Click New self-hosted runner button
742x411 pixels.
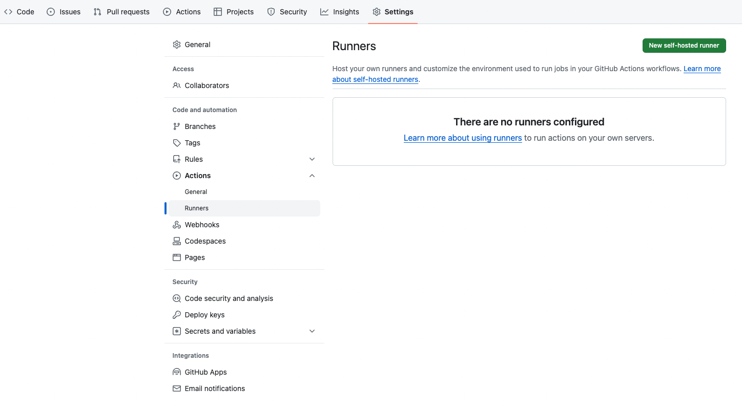684,46
